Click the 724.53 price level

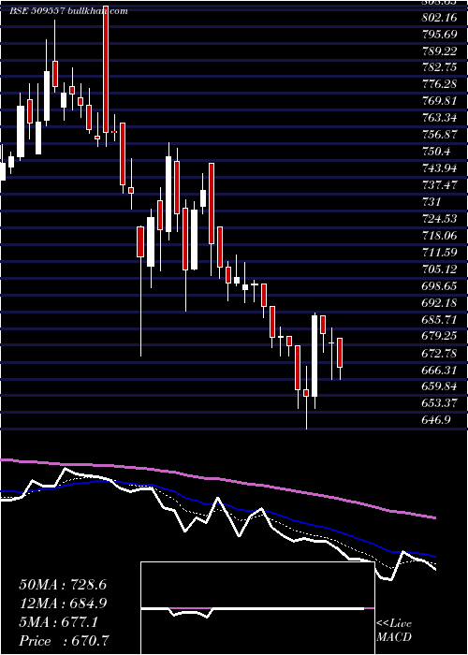click(x=439, y=219)
